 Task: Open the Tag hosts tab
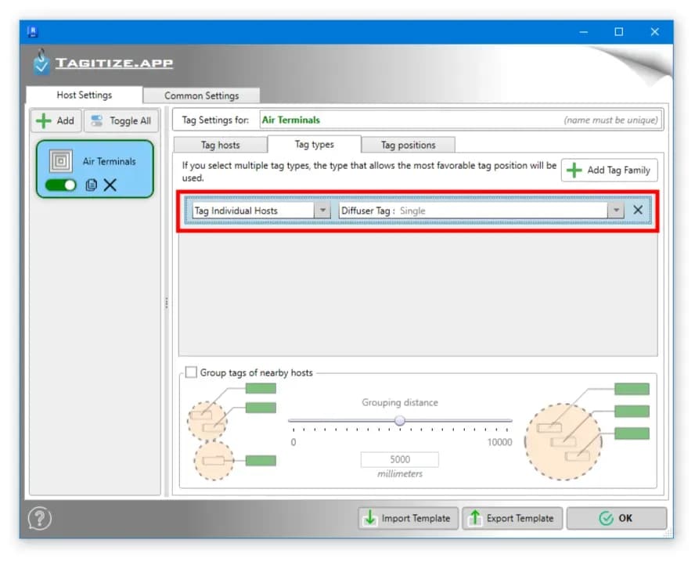(220, 145)
